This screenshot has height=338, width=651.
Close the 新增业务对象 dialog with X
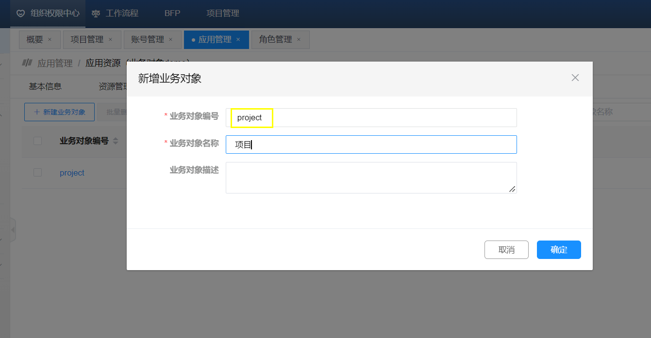click(575, 78)
